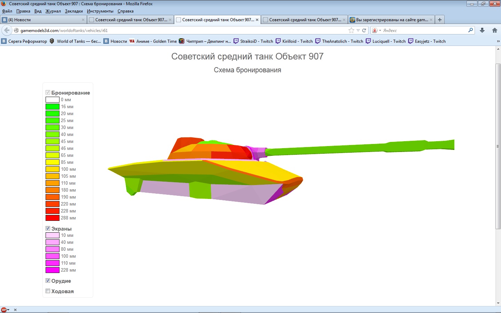
Task: Open the Downloads arrow icon
Action: point(482,30)
